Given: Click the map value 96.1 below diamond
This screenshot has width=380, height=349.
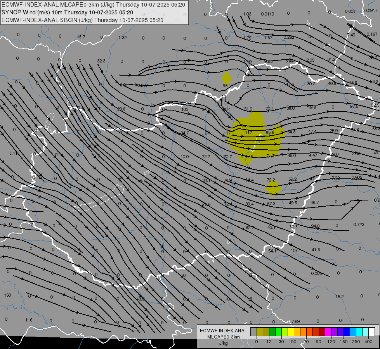Looking at the screenshot, I should pyautogui.click(x=227, y=86).
